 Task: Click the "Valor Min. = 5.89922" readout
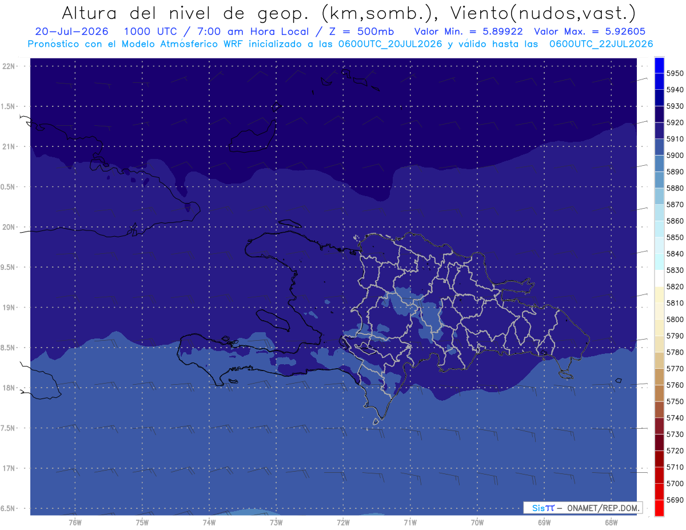tap(468, 31)
